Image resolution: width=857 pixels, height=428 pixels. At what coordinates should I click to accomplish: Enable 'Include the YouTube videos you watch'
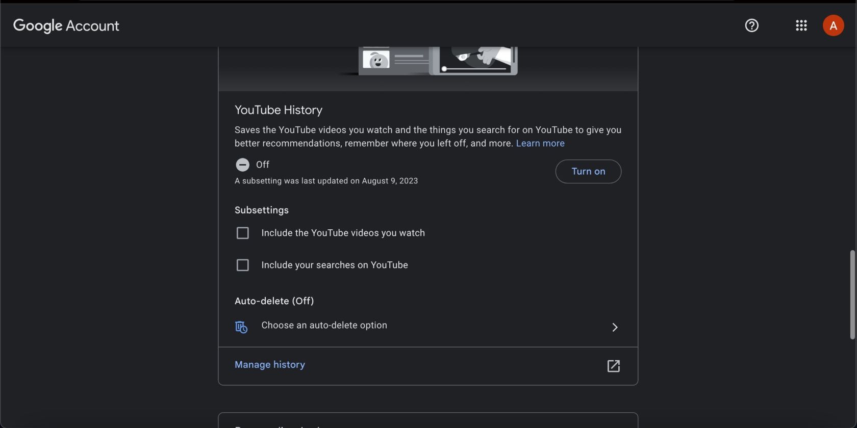243,233
